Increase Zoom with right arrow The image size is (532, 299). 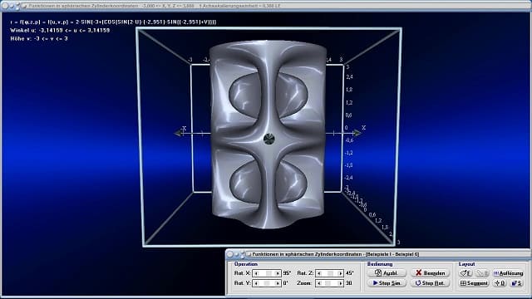tap(340, 283)
